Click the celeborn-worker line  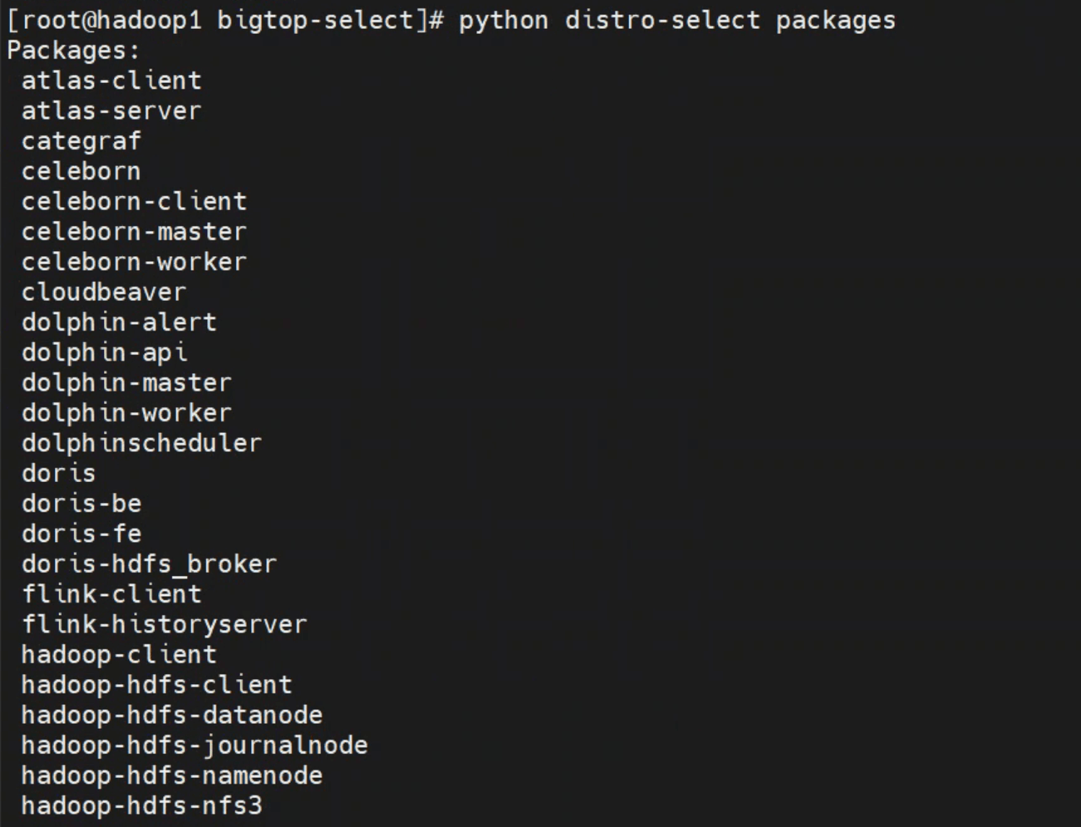click(x=134, y=262)
